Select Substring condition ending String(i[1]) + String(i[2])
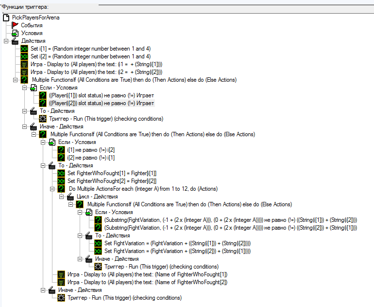This screenshot has height=307, width=374. [x=231, y=220]
